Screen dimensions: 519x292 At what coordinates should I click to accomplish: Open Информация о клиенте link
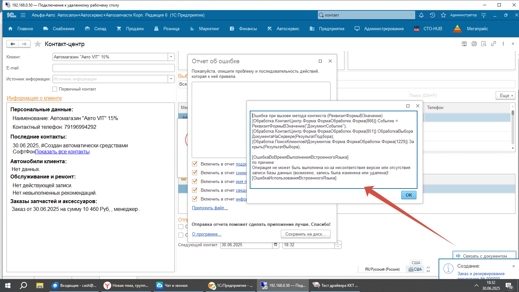[x=34, y=98]
